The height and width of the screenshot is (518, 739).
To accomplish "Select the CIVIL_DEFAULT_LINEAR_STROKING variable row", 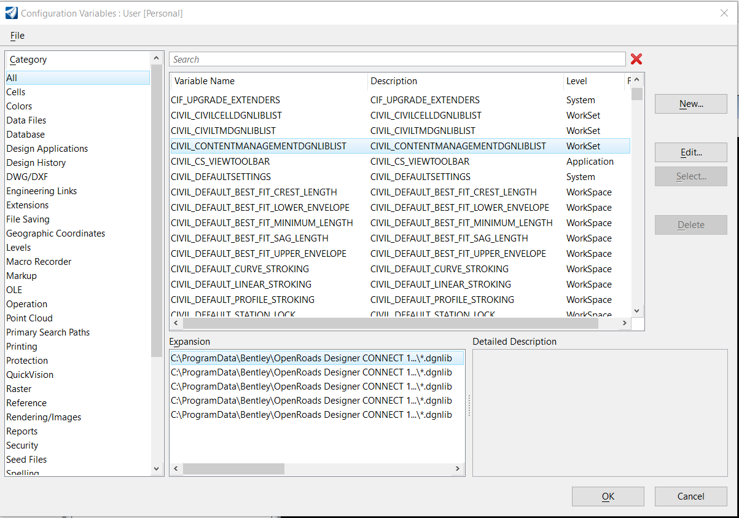I will (x=400, y=285).
